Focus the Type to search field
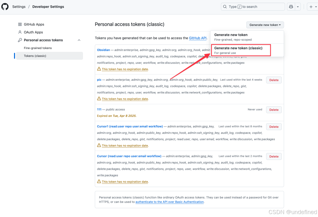This screenshot has width=318, height=217. coord(253,7)
